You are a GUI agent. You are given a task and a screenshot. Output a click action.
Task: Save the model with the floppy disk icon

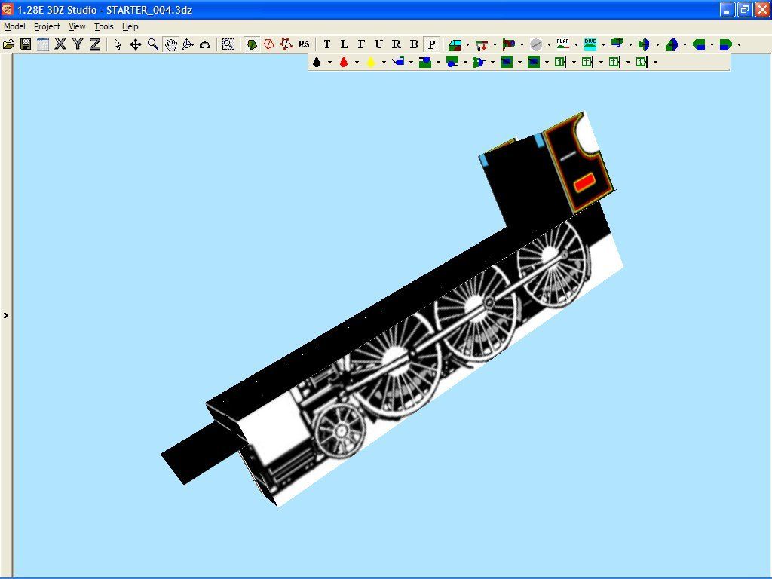[x=26, y=44]
